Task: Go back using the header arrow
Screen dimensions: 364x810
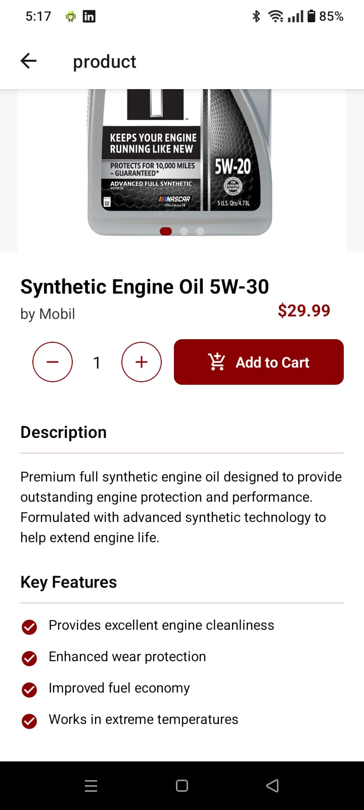Action: [29, 61]
